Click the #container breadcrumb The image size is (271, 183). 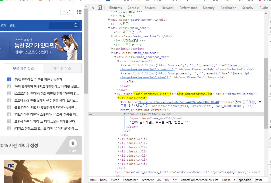[130, 180]
